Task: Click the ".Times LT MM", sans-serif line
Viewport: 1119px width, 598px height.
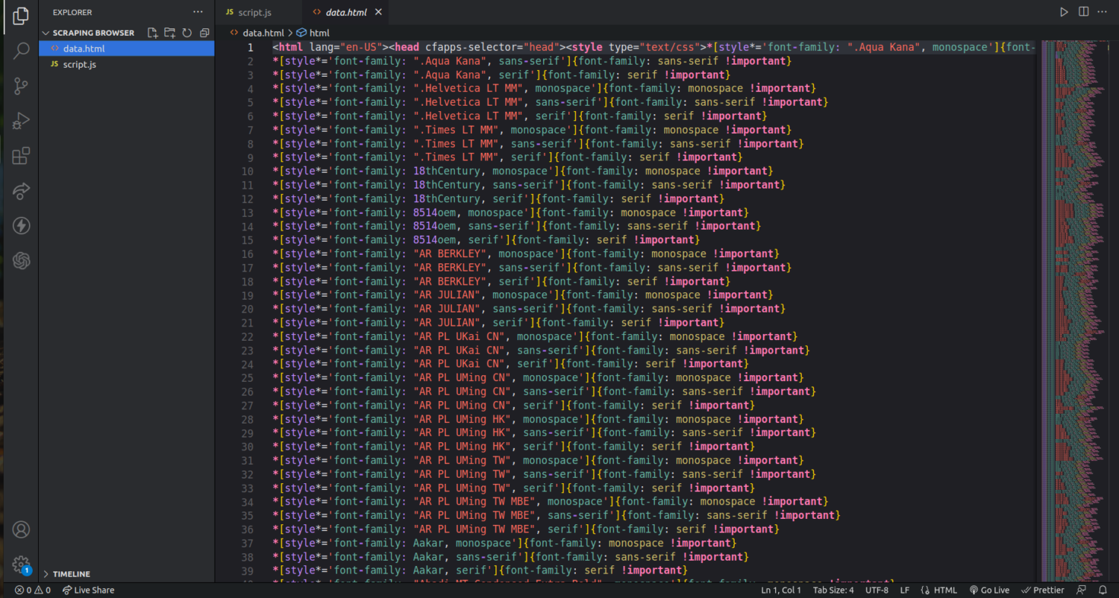Action: coord(538,143)
